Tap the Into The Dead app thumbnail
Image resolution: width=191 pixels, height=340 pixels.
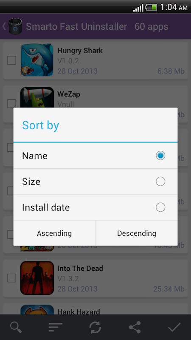[37, 278]
